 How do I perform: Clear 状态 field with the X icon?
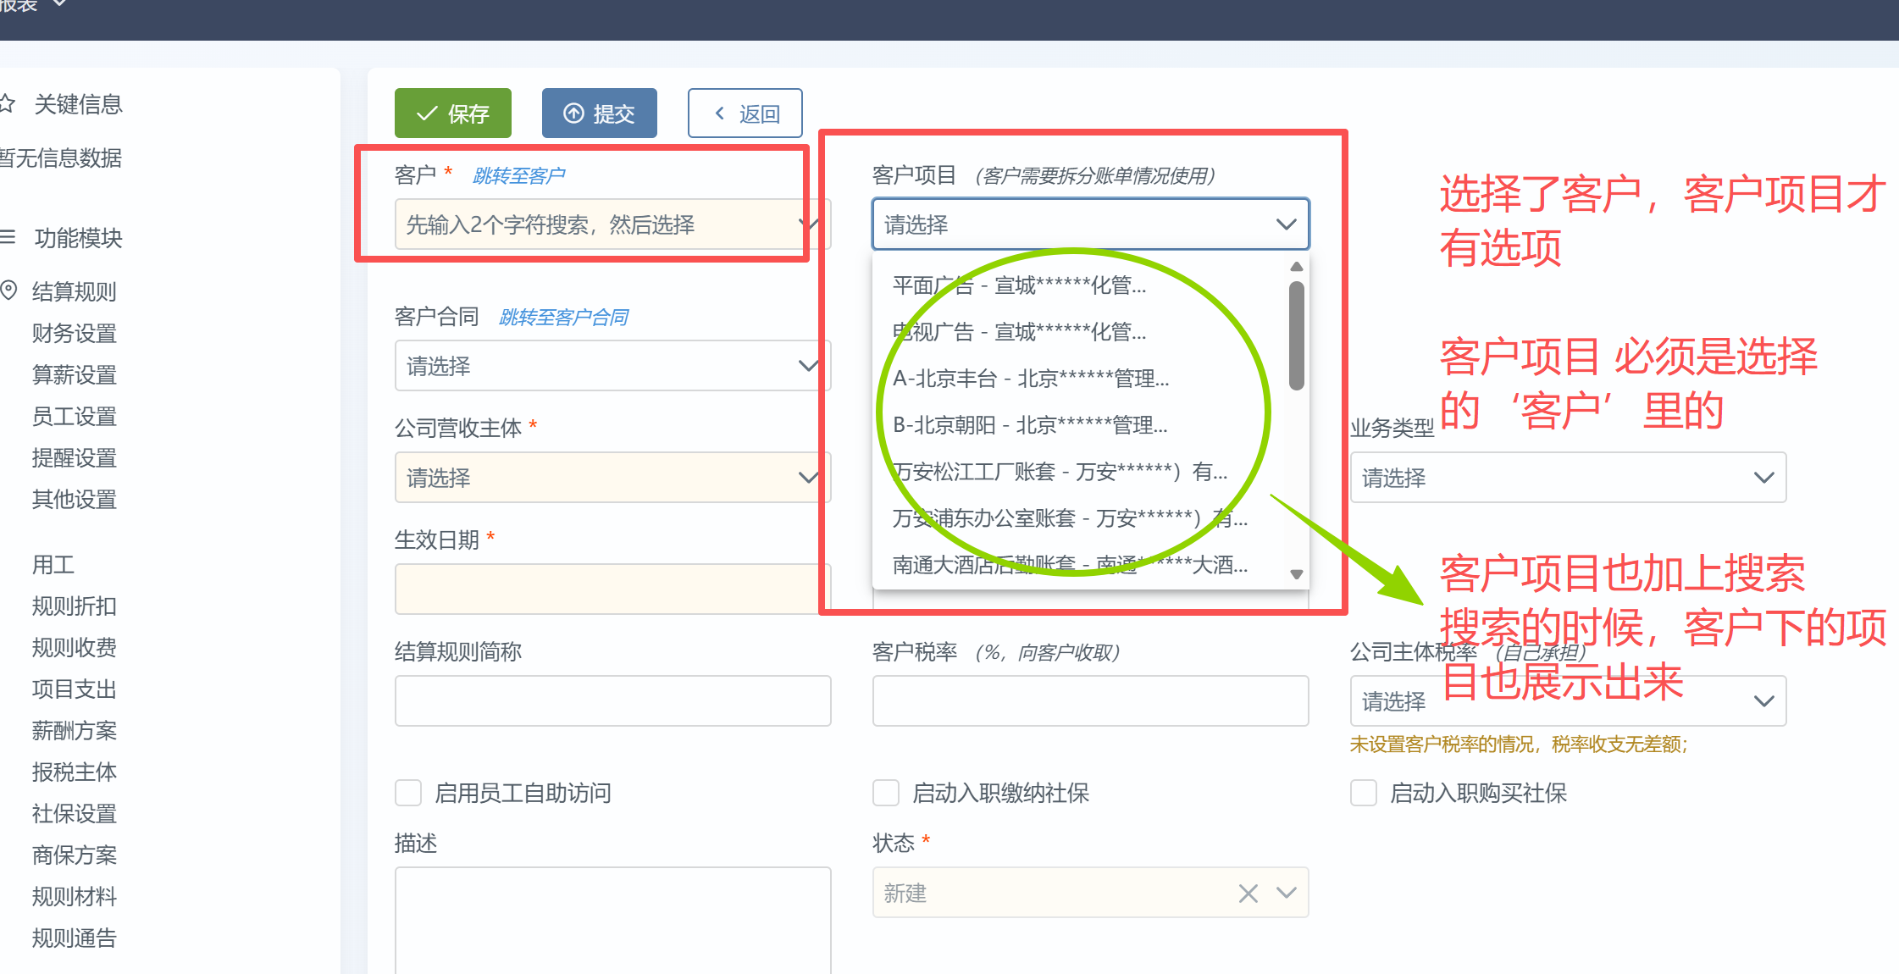[1248, 894]
